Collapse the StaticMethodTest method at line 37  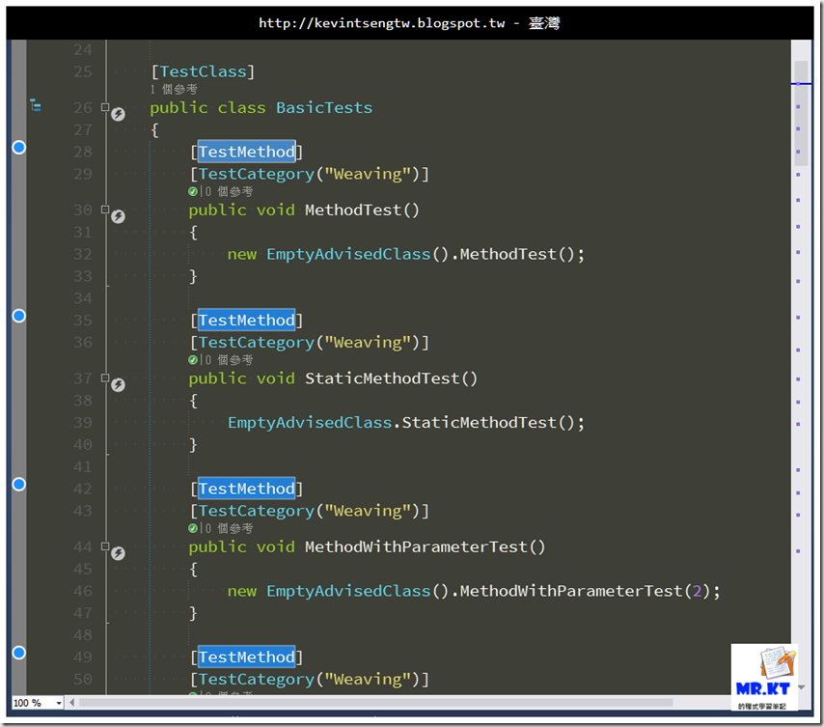click(105, 377)
